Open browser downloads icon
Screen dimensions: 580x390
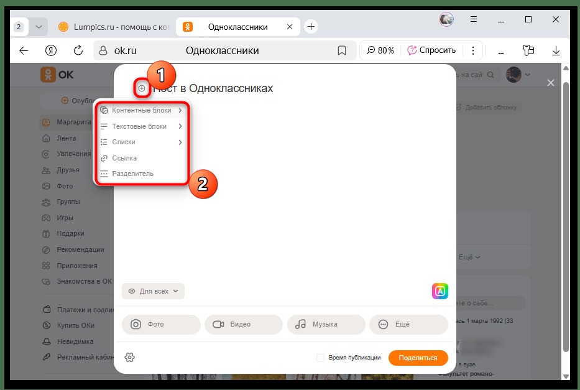coord(556,50)
